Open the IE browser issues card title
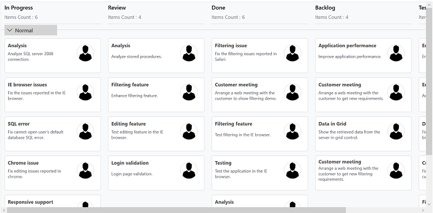The image size is (433, 213). pos(27,85)
